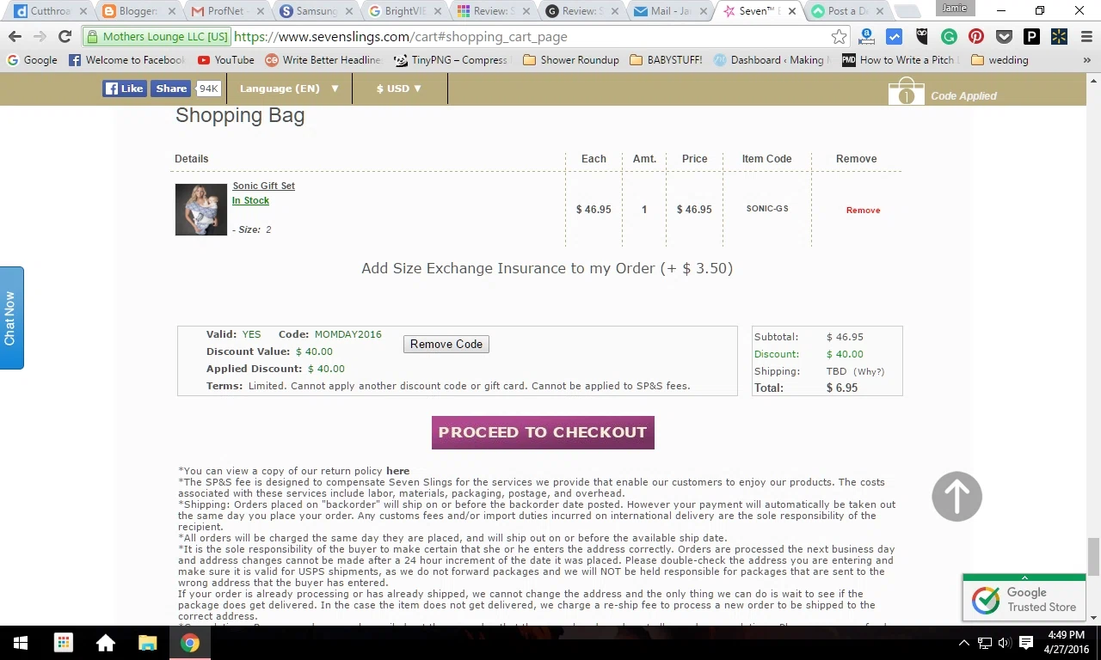1101x660 pixels.
Task: Open the volume control in system tray
Action: [1005, 643]
